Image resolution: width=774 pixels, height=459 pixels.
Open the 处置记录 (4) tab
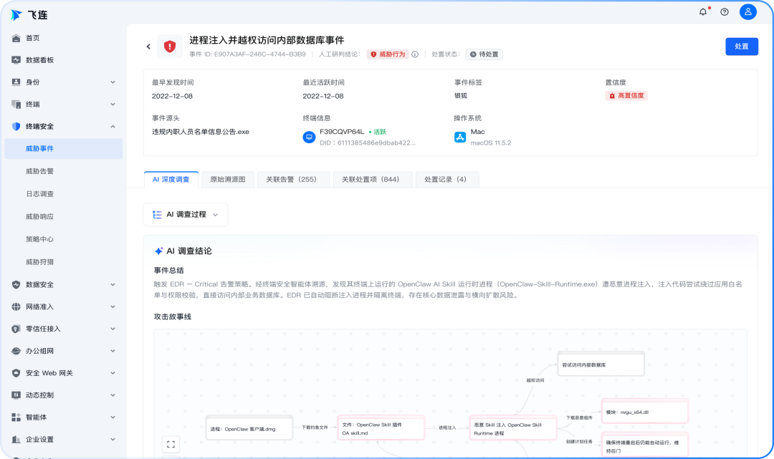point(445,180)
